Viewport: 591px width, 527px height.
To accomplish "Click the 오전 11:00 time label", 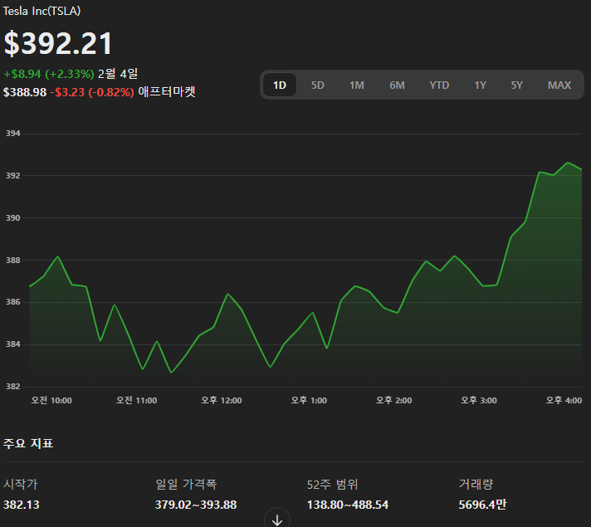I will pyautogui.click(x=136, y=400).
